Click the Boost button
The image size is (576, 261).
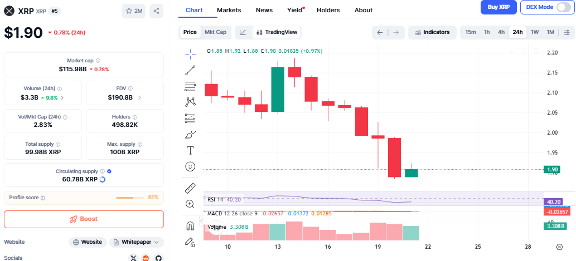[84, 219]
